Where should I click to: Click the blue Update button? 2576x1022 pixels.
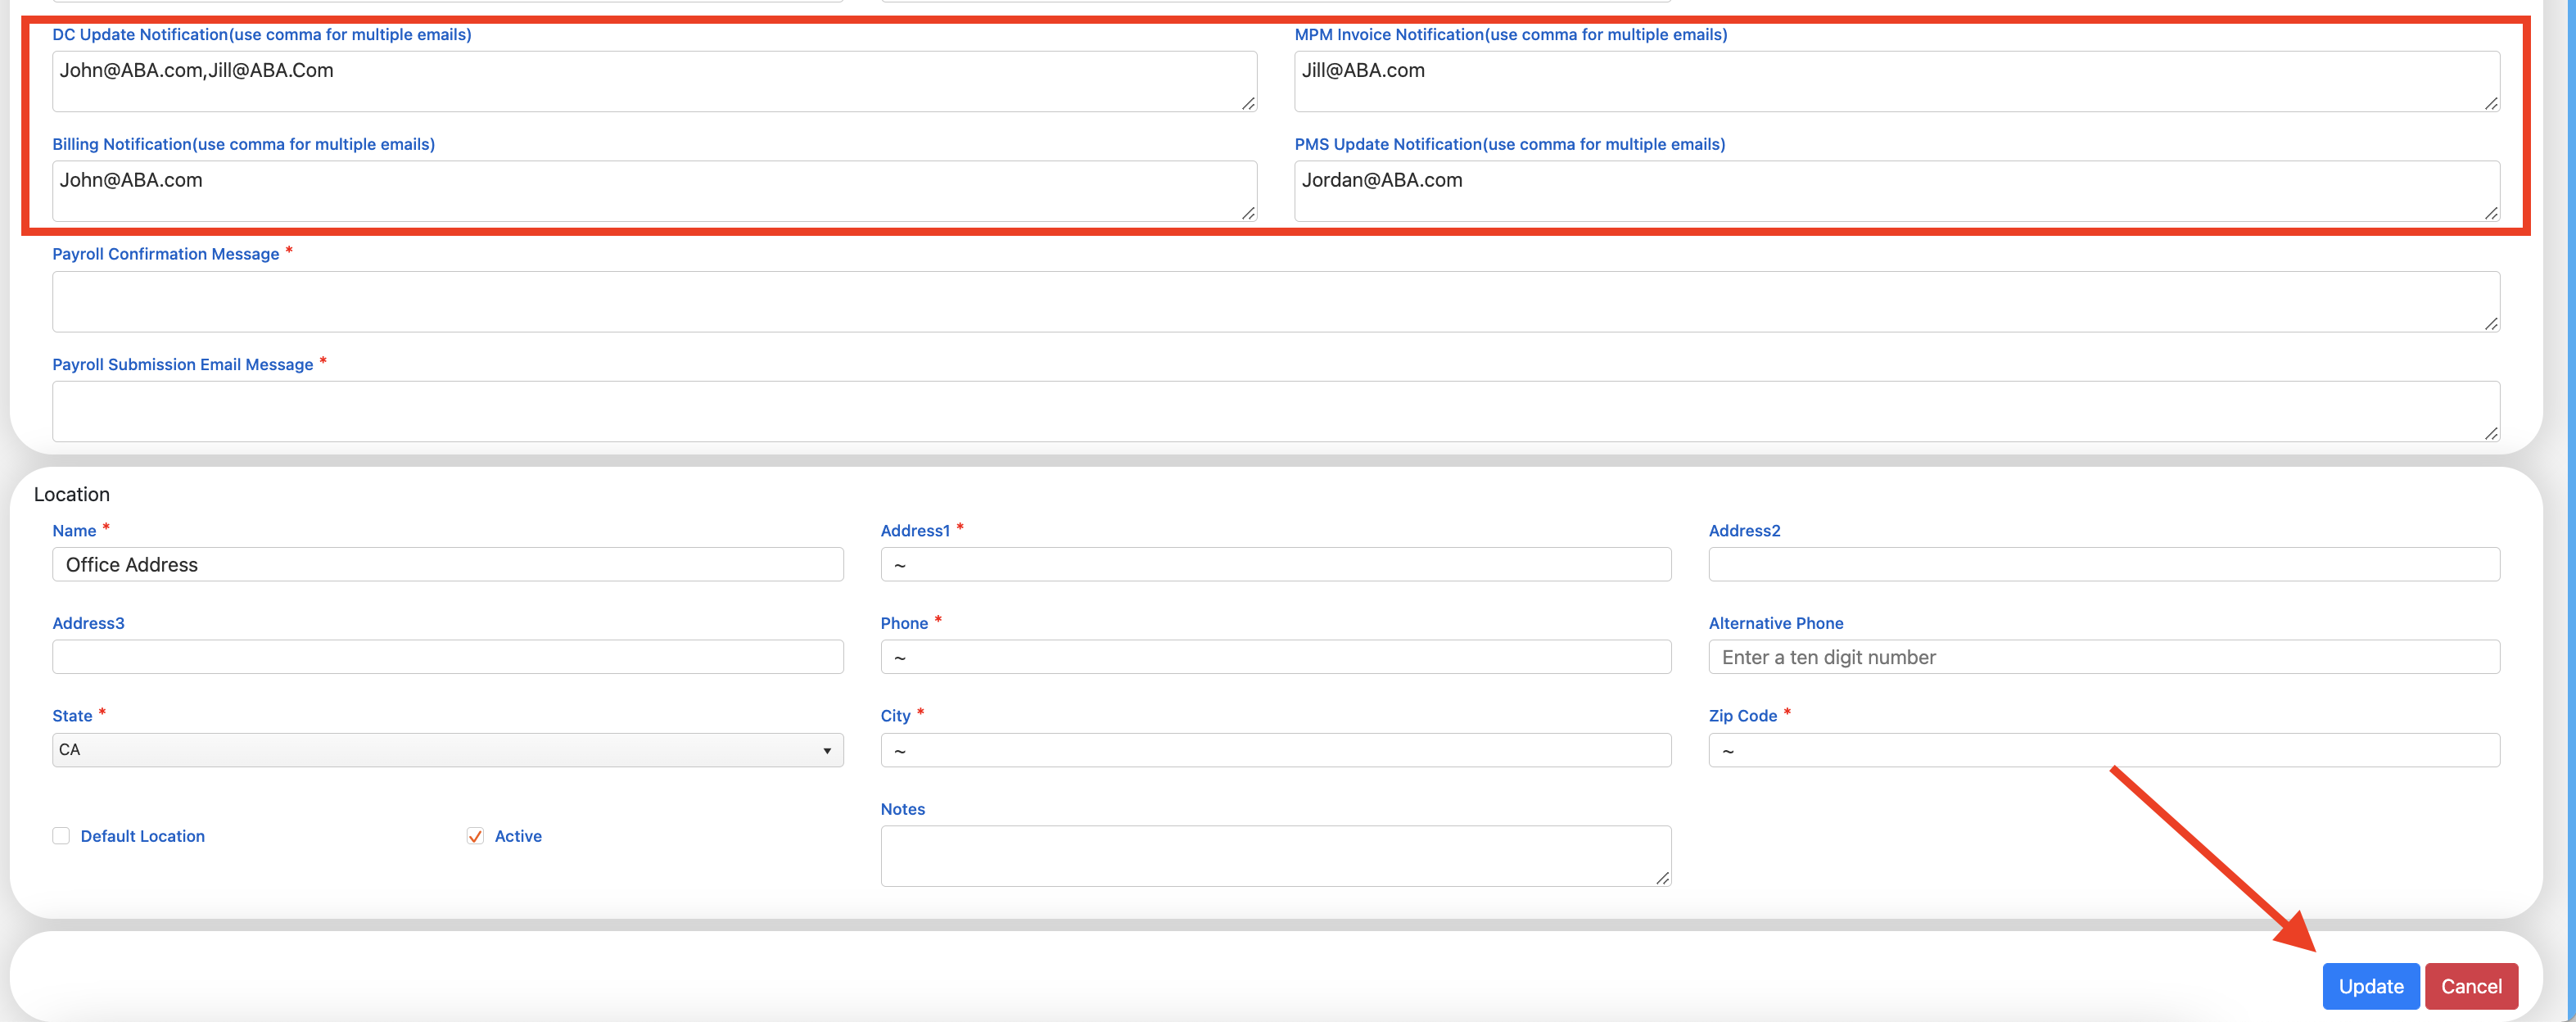(x=2370, y=986)
